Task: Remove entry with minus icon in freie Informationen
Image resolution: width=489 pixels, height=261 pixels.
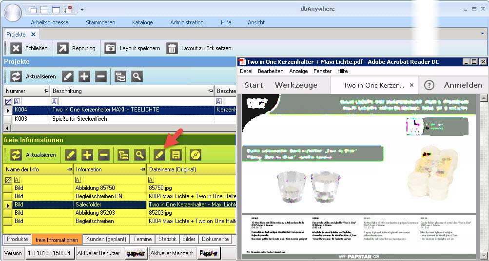Action: tap(103, 155)
